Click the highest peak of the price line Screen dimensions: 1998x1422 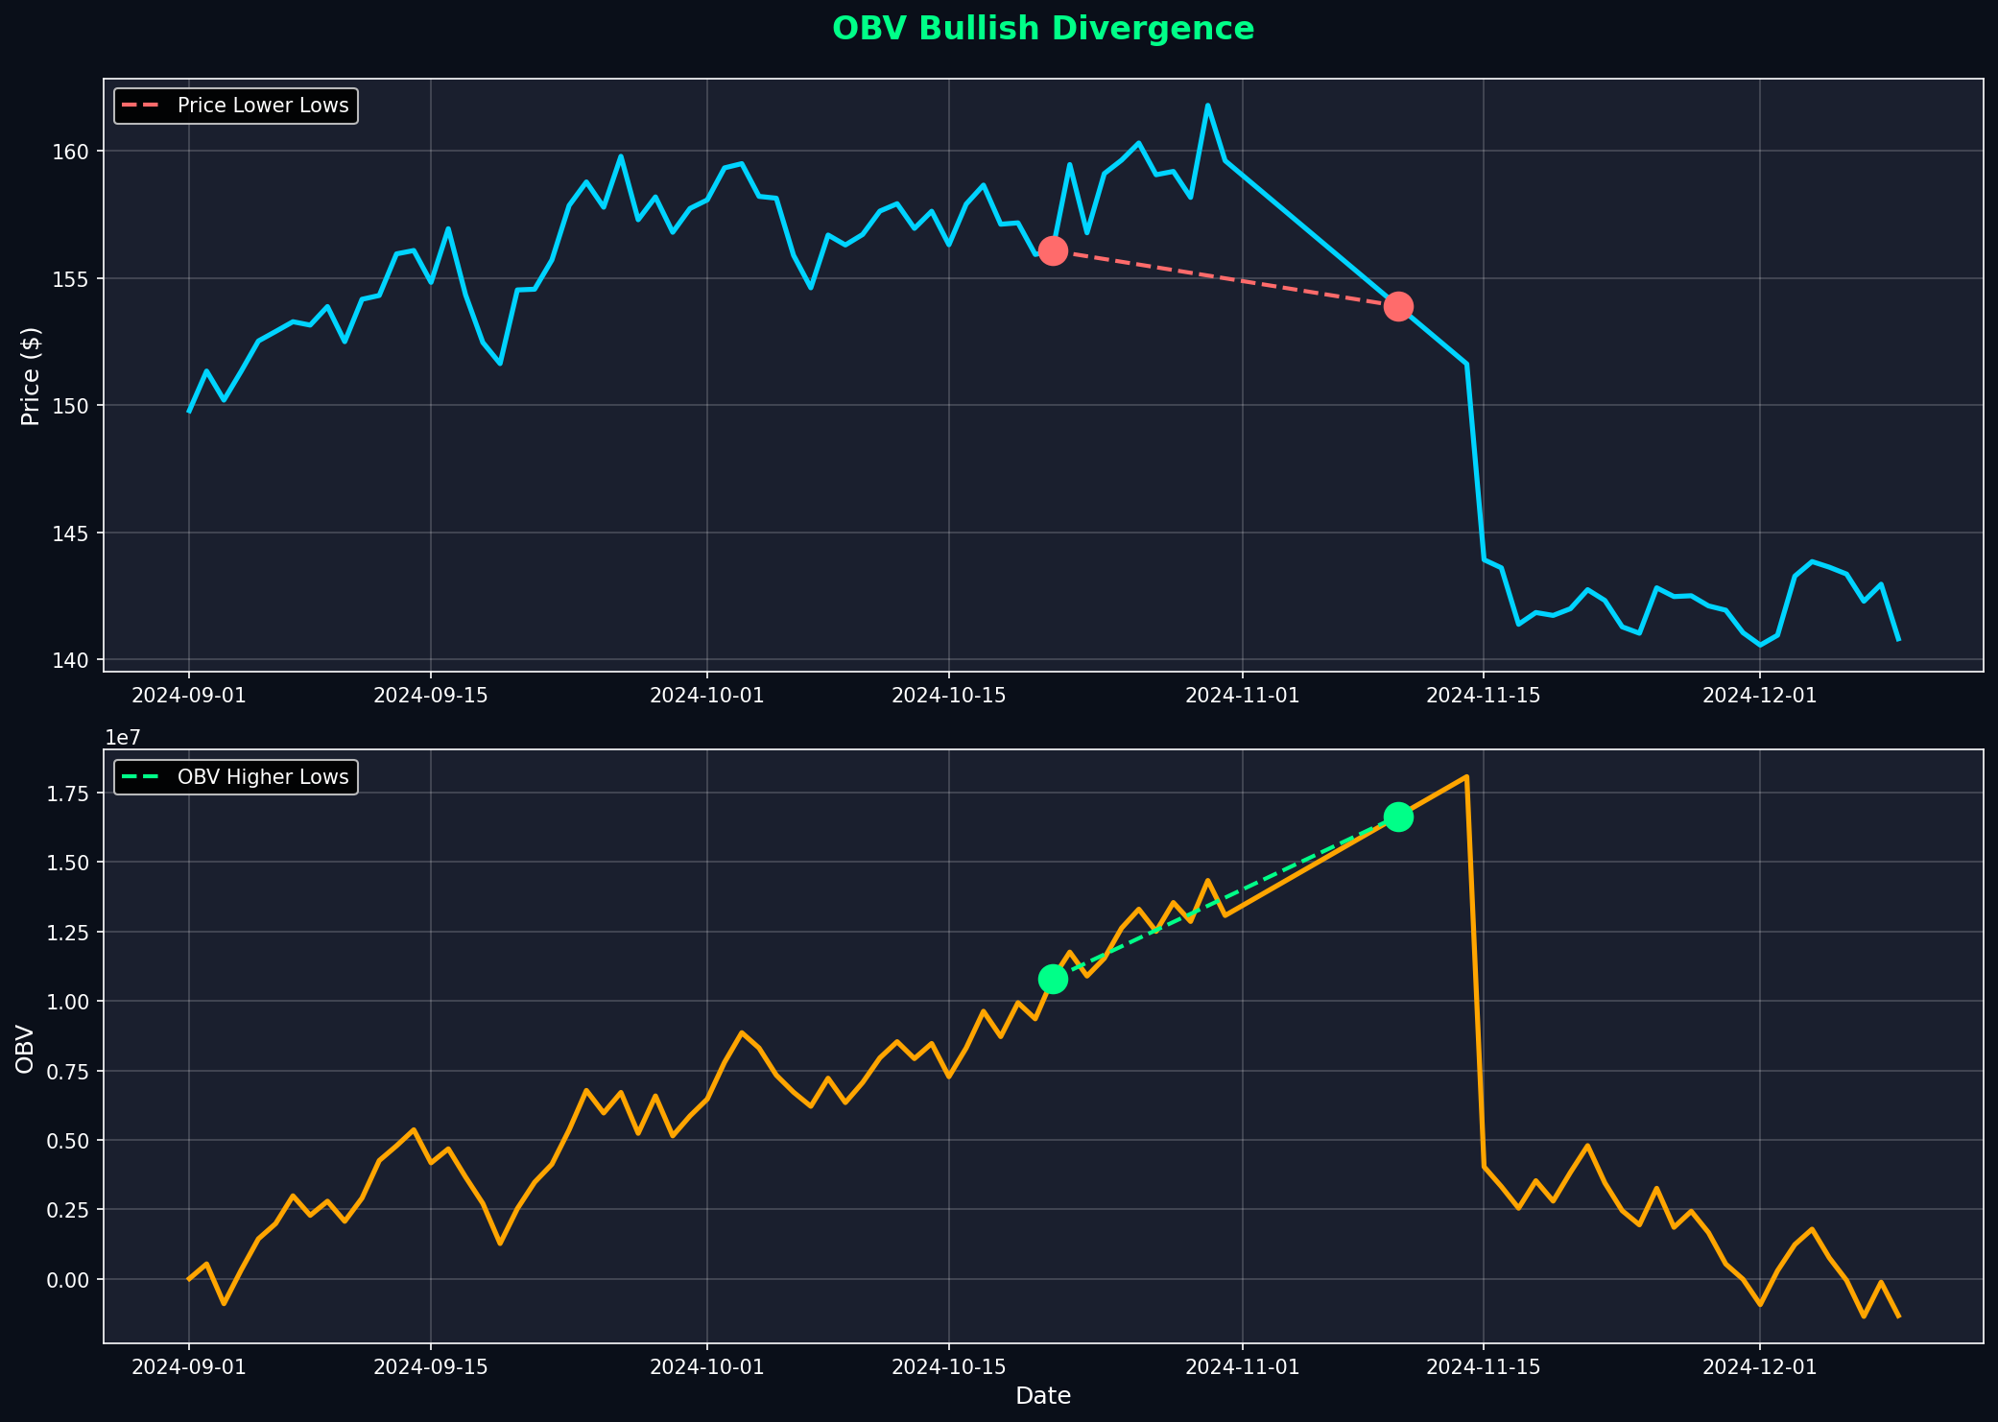pos(1207,106)
